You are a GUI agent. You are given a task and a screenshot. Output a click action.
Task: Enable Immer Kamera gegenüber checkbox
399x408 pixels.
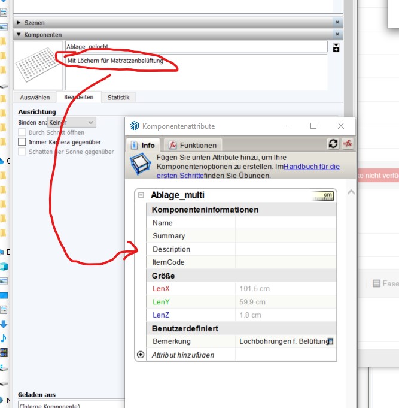pos(23,142)
